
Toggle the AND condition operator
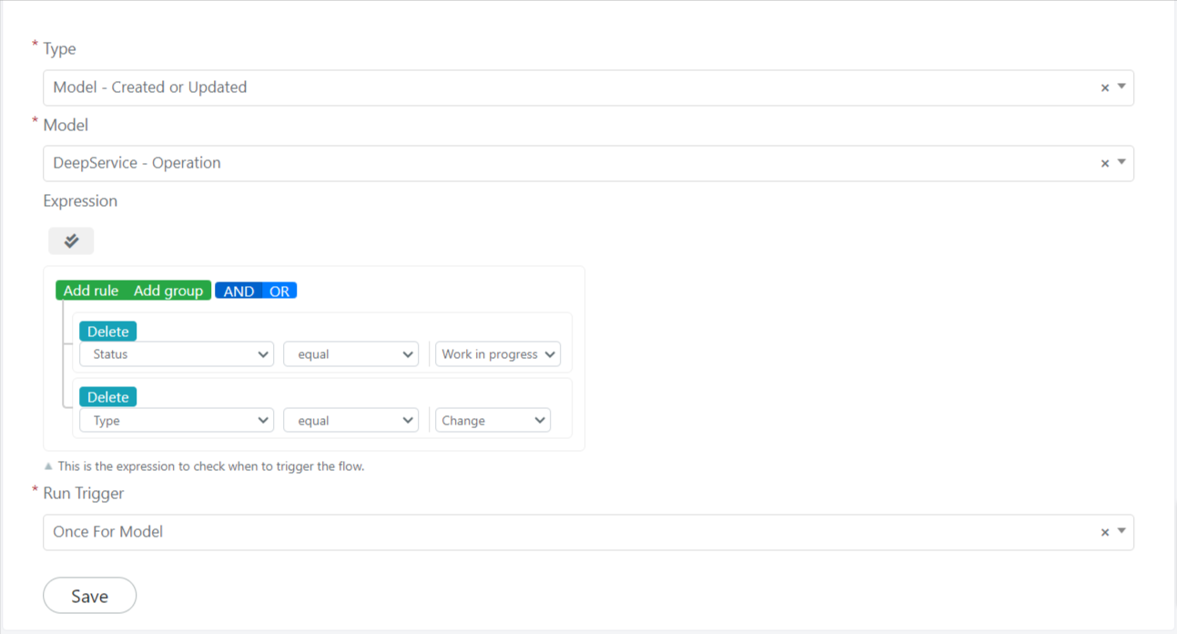tap(238, 291)
